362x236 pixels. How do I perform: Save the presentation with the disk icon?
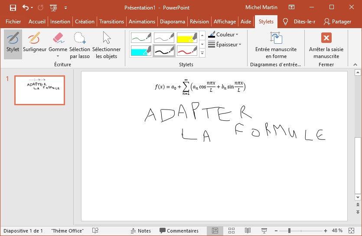(13, 7)
